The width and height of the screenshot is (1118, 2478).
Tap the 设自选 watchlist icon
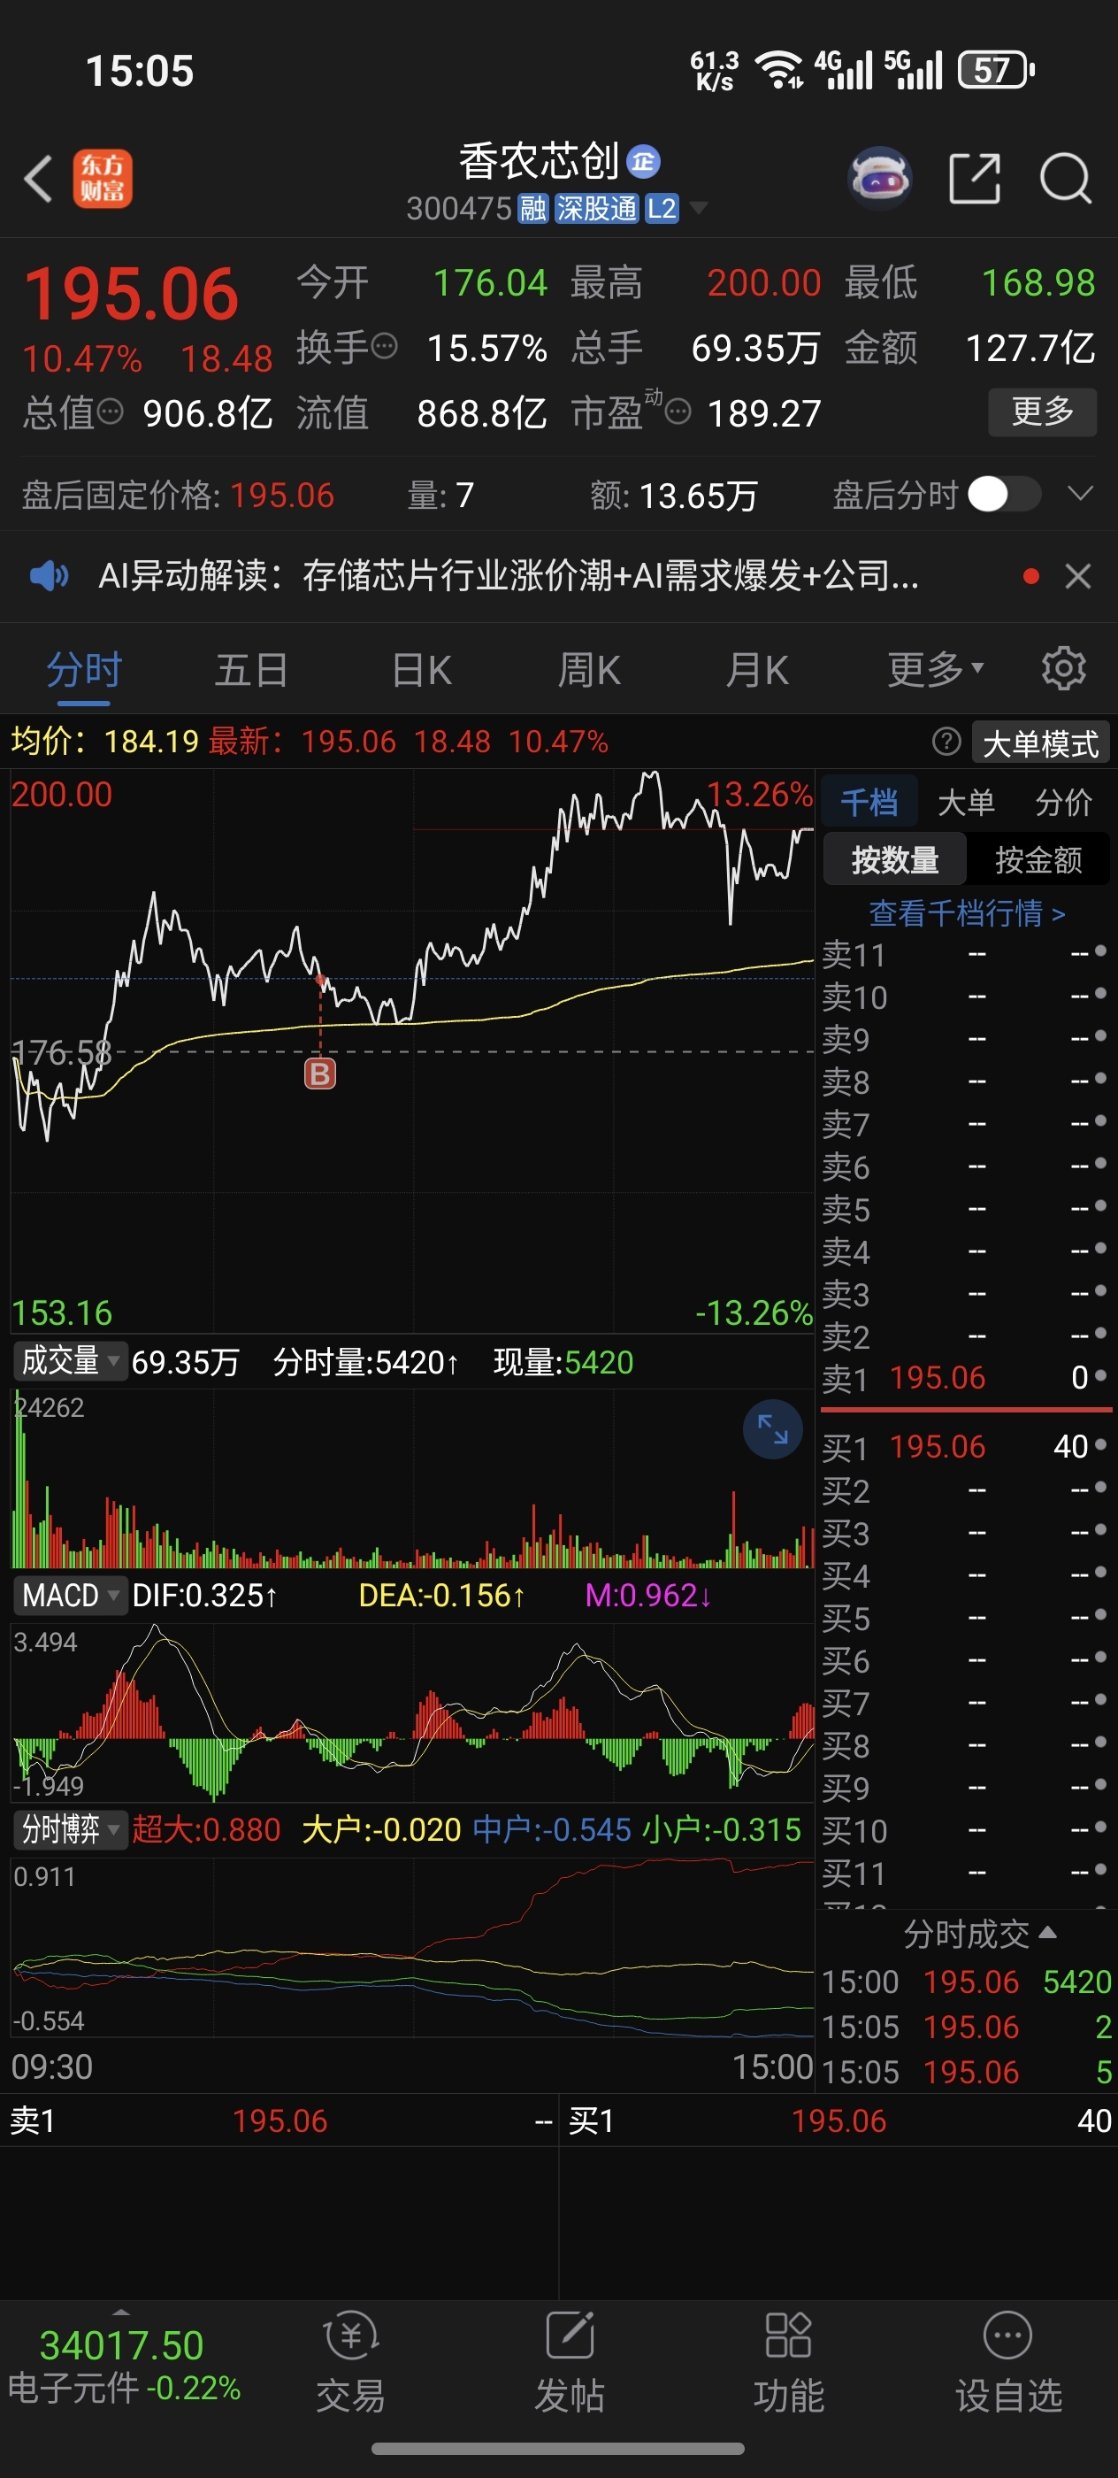[x=1008, y=2363]
